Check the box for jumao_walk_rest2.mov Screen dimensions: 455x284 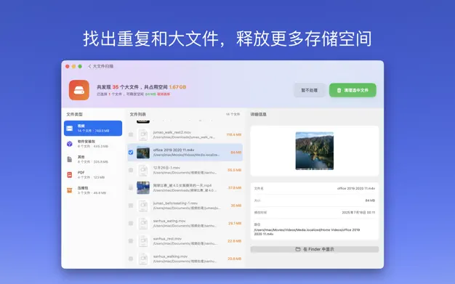pos(131,134)
